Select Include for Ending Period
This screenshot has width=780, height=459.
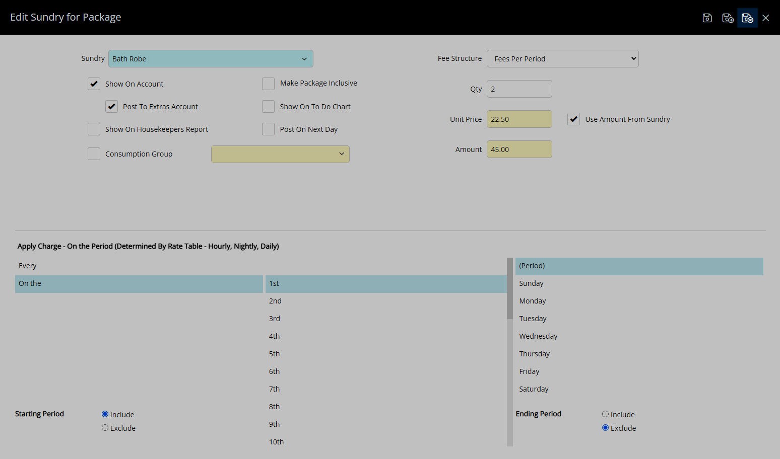(605, 414)
